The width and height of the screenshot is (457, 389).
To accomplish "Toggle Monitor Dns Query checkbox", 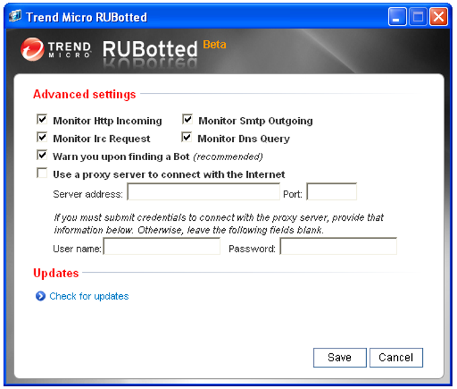I will 187,137.
